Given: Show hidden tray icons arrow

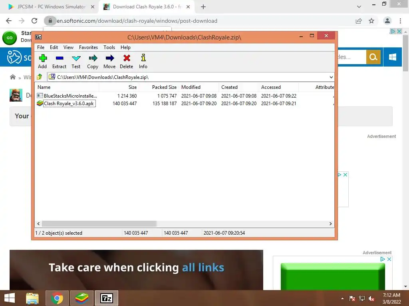Looking at the screenshot, I should click(342, 299).
